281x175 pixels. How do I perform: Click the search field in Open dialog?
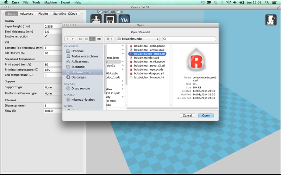[190, 39]
